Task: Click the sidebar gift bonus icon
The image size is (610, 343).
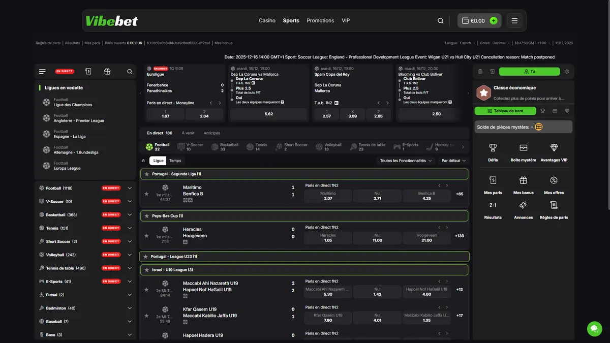Action: click(107, 72)
